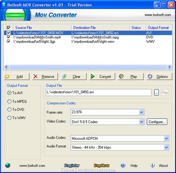Click the horizontal scrollbar right arrow
Viewport: 176px width, 173px height.
coord(169,67)
